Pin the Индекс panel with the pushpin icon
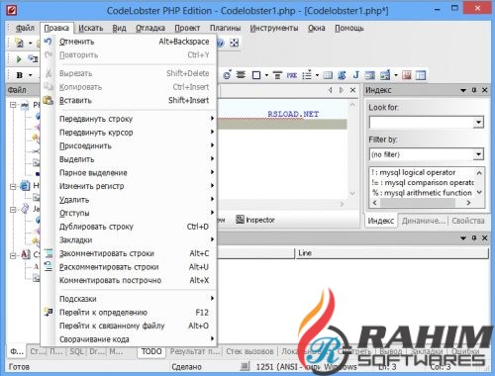495x376 pixels. click(474, 90)
